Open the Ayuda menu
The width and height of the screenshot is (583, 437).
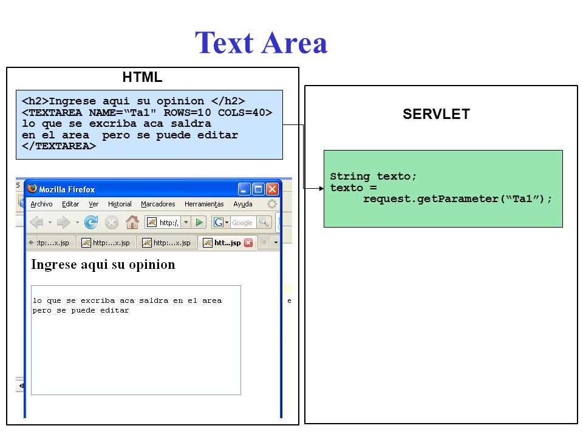[x=243, y=204]
